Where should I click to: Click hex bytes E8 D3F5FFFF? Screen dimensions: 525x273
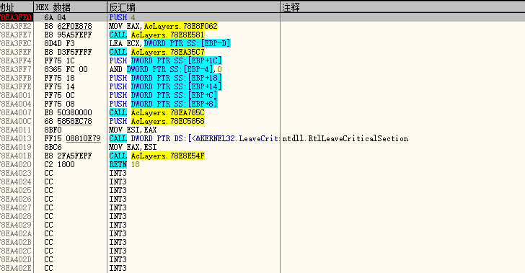(68, 52)
